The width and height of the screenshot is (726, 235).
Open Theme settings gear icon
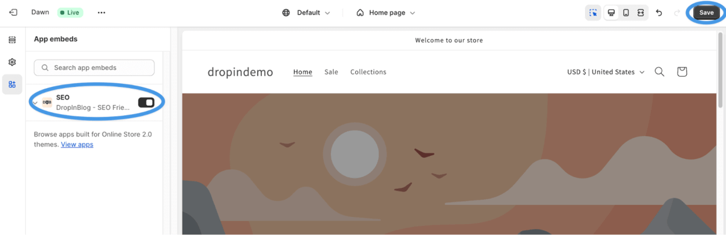[12, 62]
